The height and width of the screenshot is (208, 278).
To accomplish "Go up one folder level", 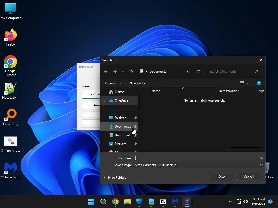I will click(x=131, y=71).
